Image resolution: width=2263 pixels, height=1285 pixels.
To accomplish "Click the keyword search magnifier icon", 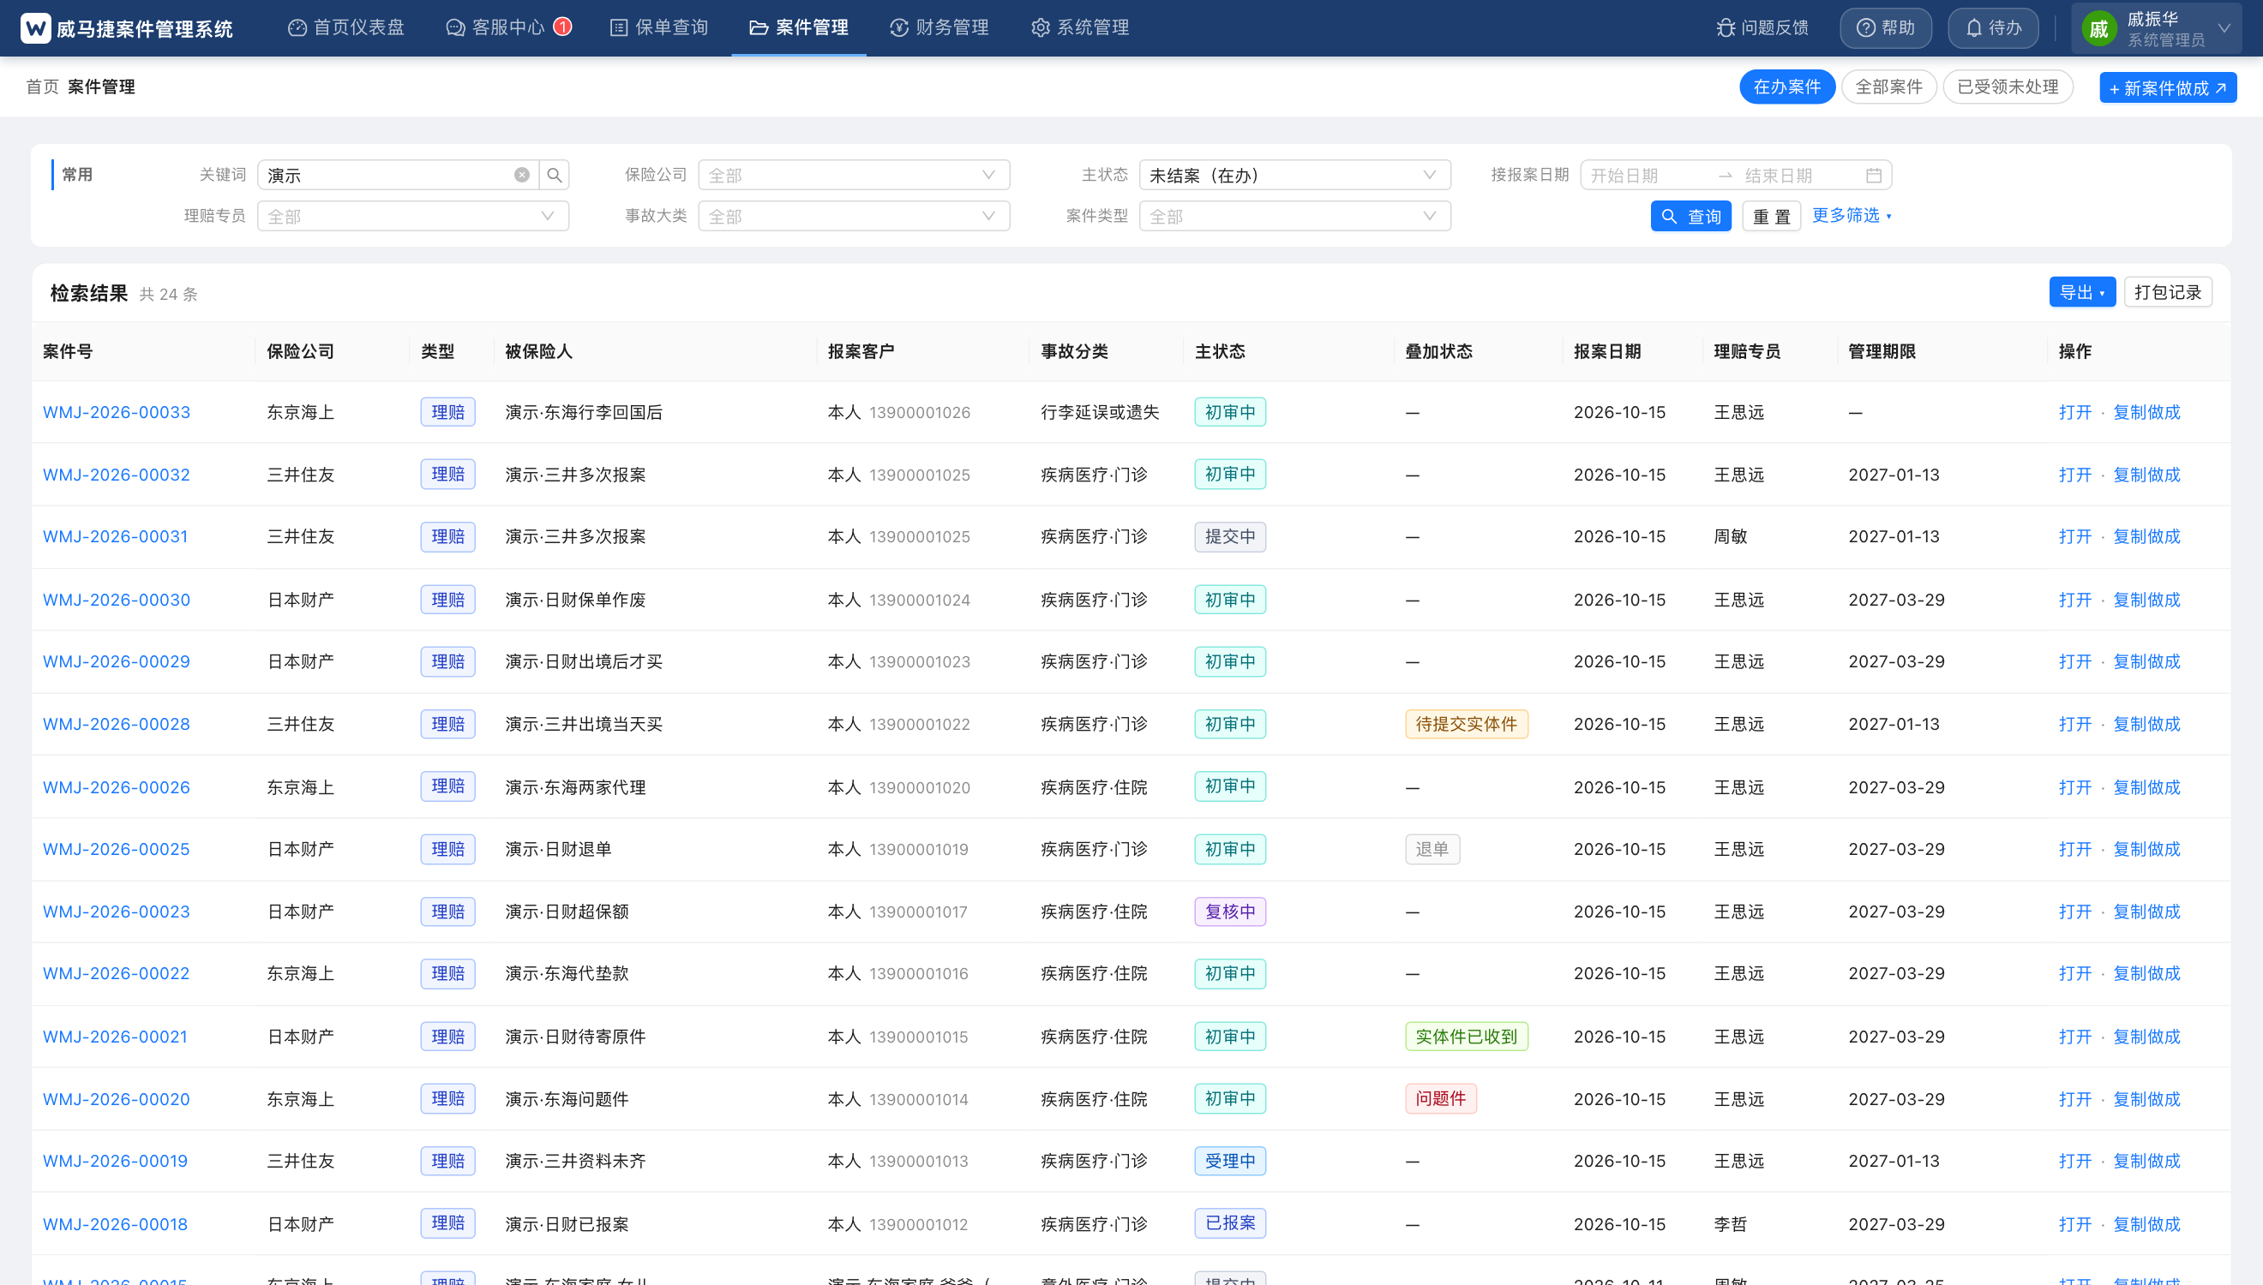I will pos(555,175).
